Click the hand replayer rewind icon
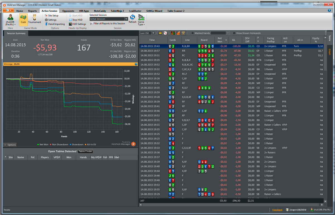 [x=160, y=33]
